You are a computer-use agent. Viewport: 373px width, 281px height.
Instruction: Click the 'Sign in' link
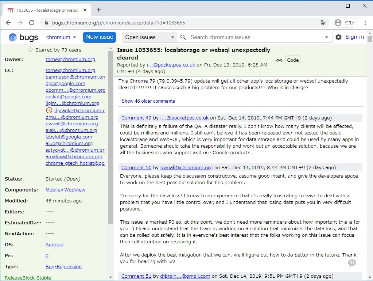[354, 37]
